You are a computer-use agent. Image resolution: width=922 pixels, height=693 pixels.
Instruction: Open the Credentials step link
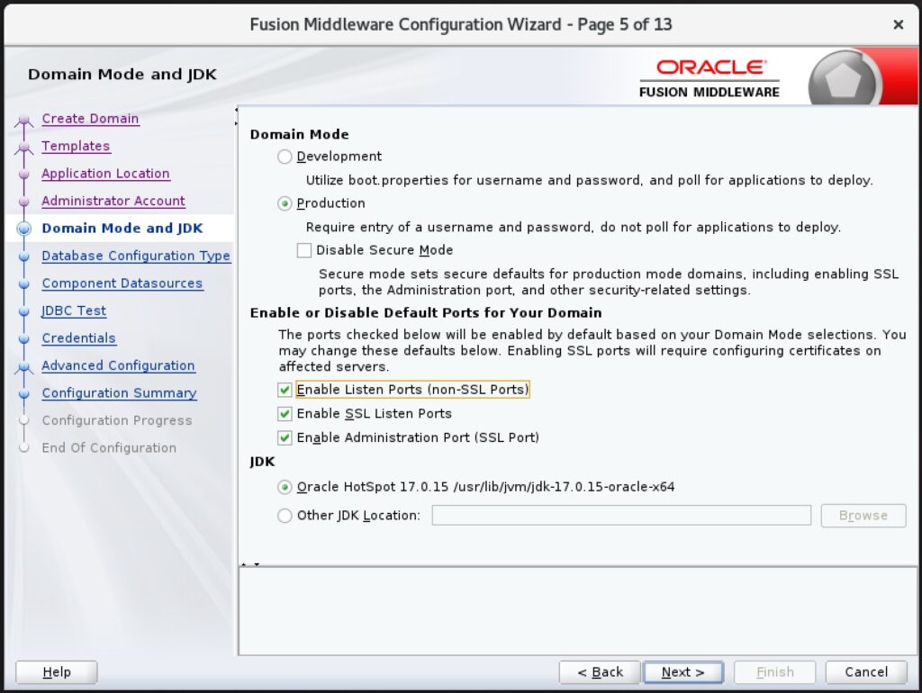(x=79, y=338)
